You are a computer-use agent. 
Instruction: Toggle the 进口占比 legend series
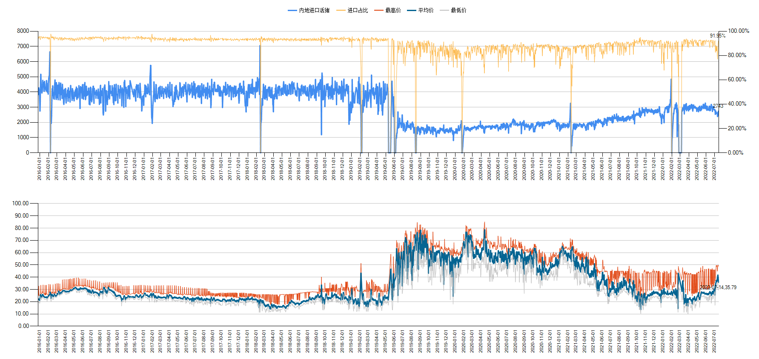[x=357, y=10]
